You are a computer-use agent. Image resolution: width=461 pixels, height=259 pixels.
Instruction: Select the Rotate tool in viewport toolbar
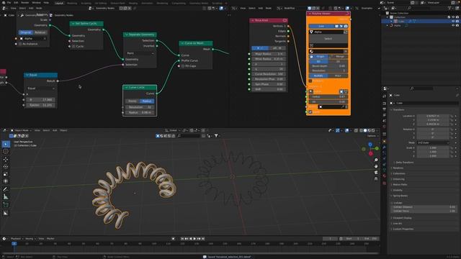coord(6,166)
